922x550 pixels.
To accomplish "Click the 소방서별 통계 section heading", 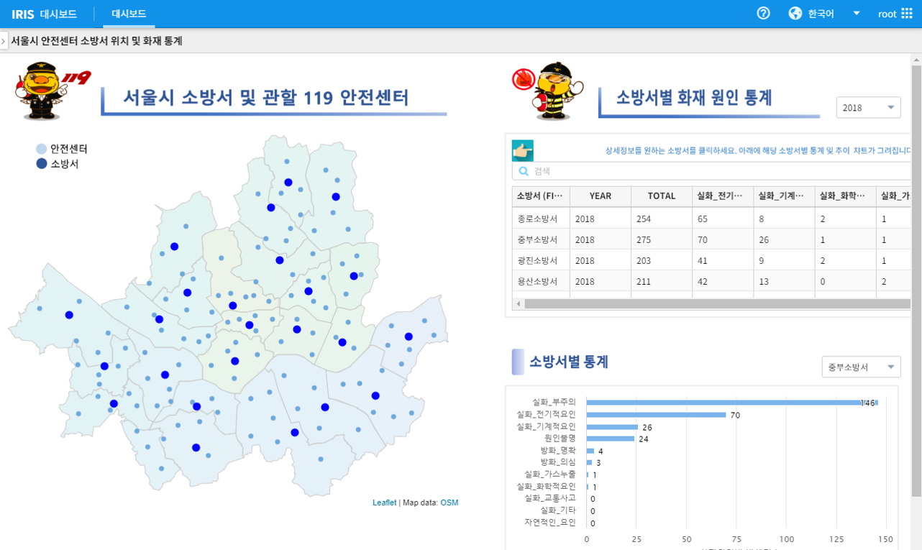I will (569, 362).
